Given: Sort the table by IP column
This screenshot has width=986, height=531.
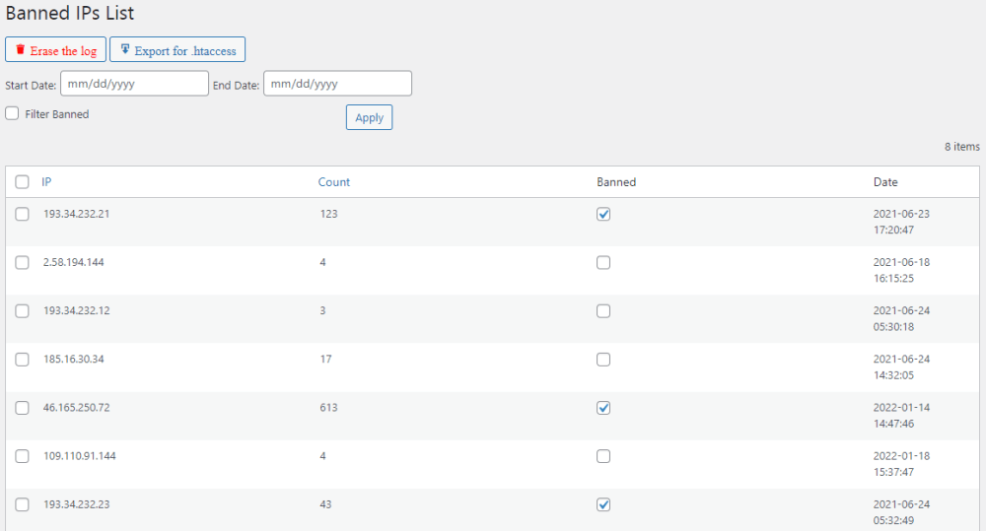Looking at the screenshot, I should click(46, 182).
